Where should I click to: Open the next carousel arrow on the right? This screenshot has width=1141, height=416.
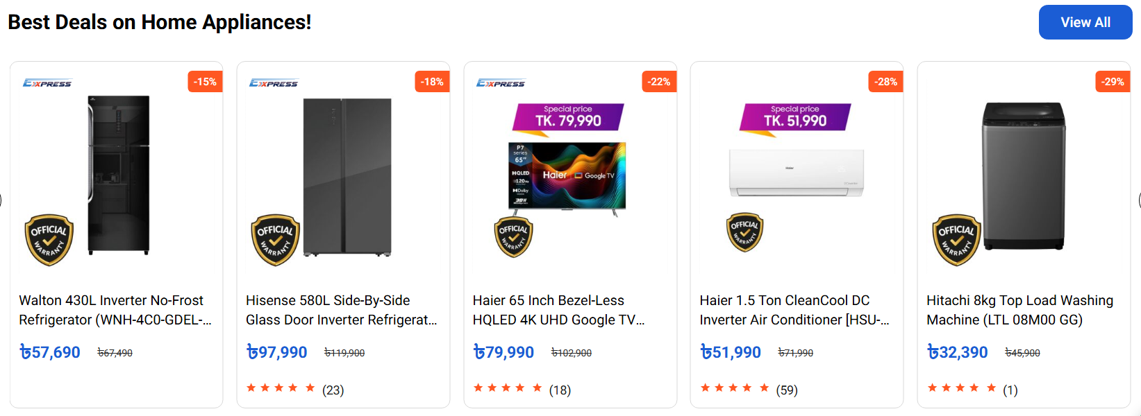(x=1139, y=201)
